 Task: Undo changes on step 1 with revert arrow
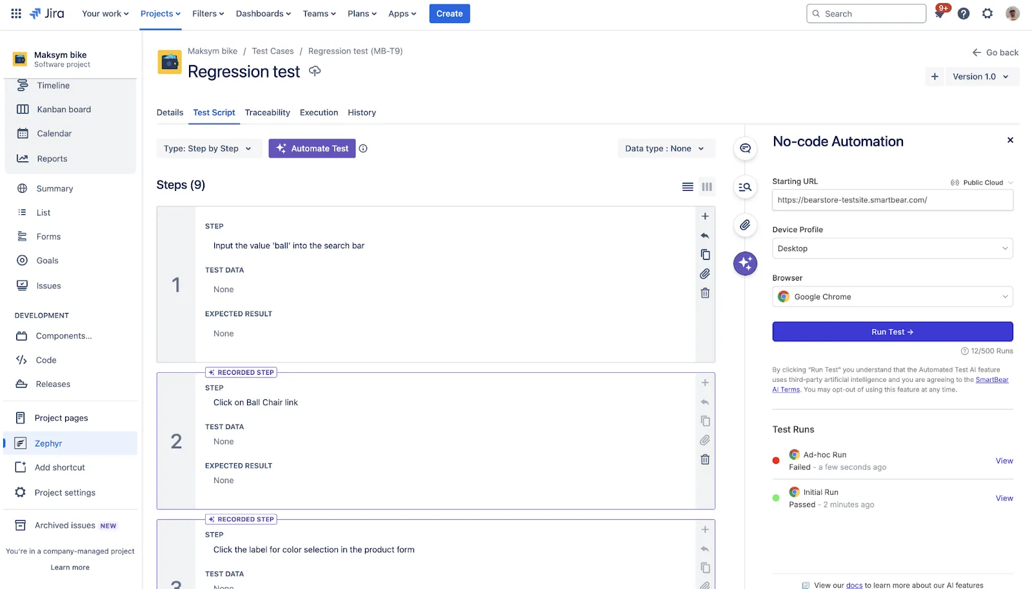point(704,235)
